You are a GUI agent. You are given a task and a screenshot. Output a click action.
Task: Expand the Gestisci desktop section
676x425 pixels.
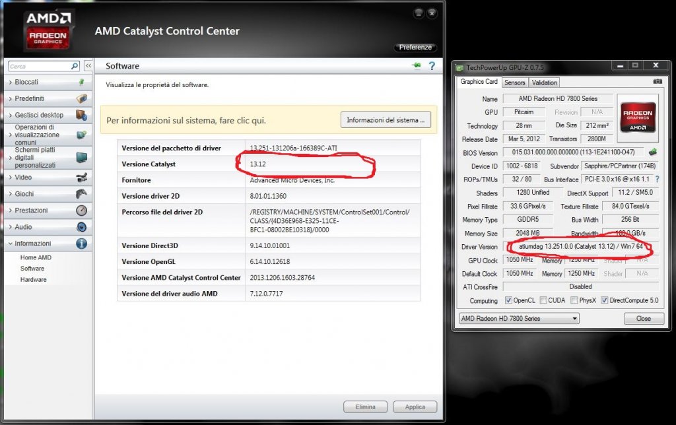11,115
